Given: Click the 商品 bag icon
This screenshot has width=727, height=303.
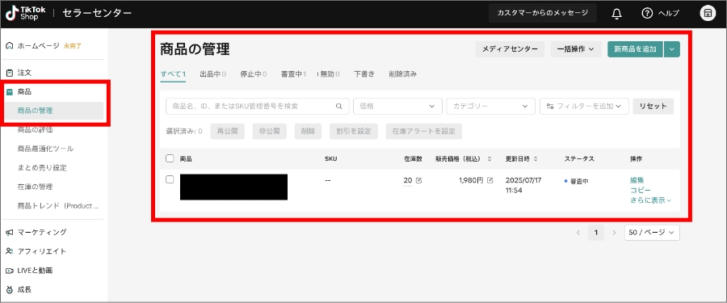Looking at the screenshot, I should pos(10,92).
